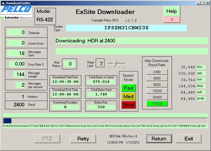Click the Exit button
Viewport: 211px width, 151px height.
189,139
